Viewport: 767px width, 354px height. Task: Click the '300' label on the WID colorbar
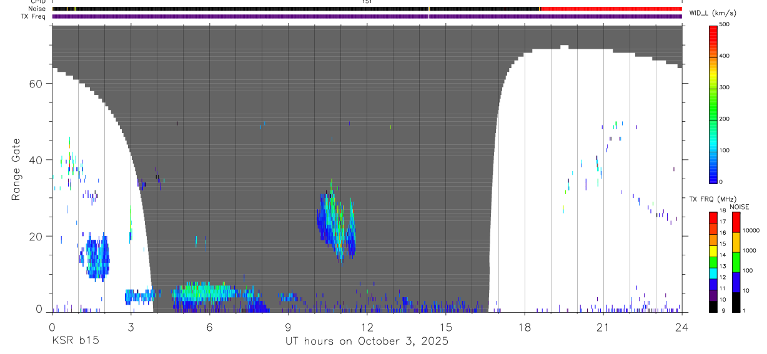(725, 87)
